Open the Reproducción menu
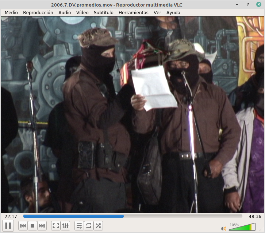This screenshot has width=265, height=233. click(x=38, y=12)
